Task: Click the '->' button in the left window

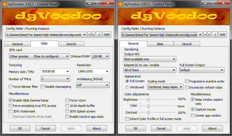Action: click(x=89, y=35)
